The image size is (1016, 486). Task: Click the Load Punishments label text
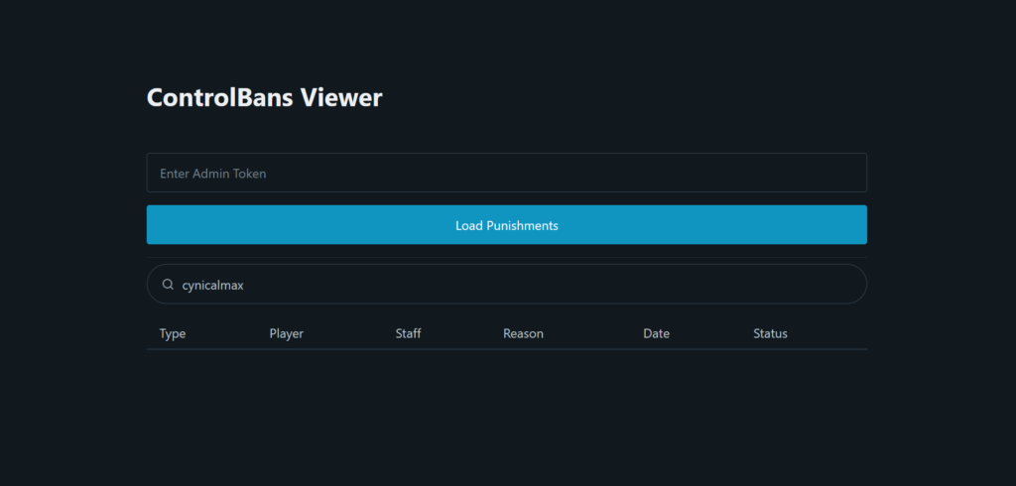(x=506, y=225)
